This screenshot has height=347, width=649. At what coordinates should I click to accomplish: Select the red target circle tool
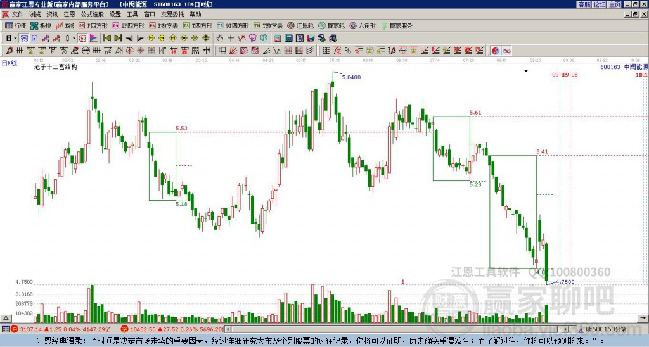[129, 51]
